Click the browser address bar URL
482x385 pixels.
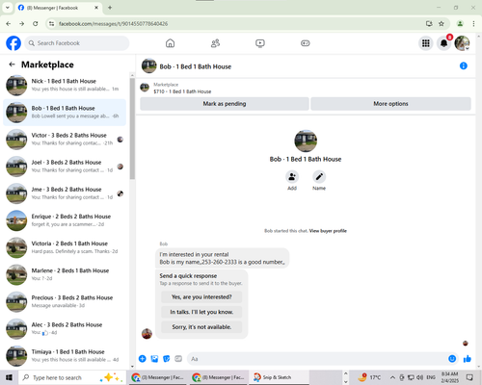(113, 23)
